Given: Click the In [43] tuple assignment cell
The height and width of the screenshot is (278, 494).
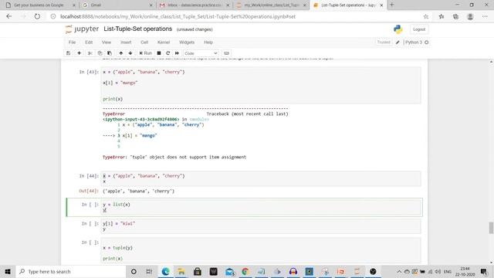Looking at the screenshot, I should point(261,85).
